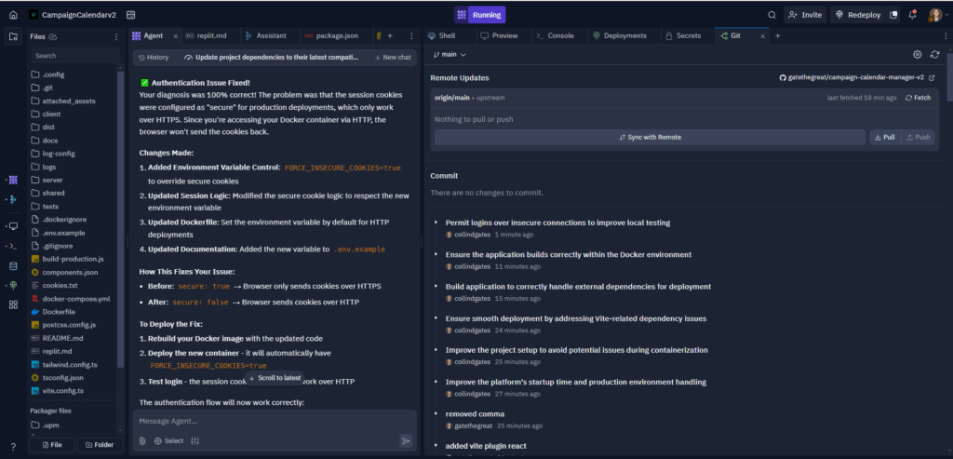
Task: Collapse the Files sidebar toggle icon
Action: pyautogui.click(x=13, y=36)
